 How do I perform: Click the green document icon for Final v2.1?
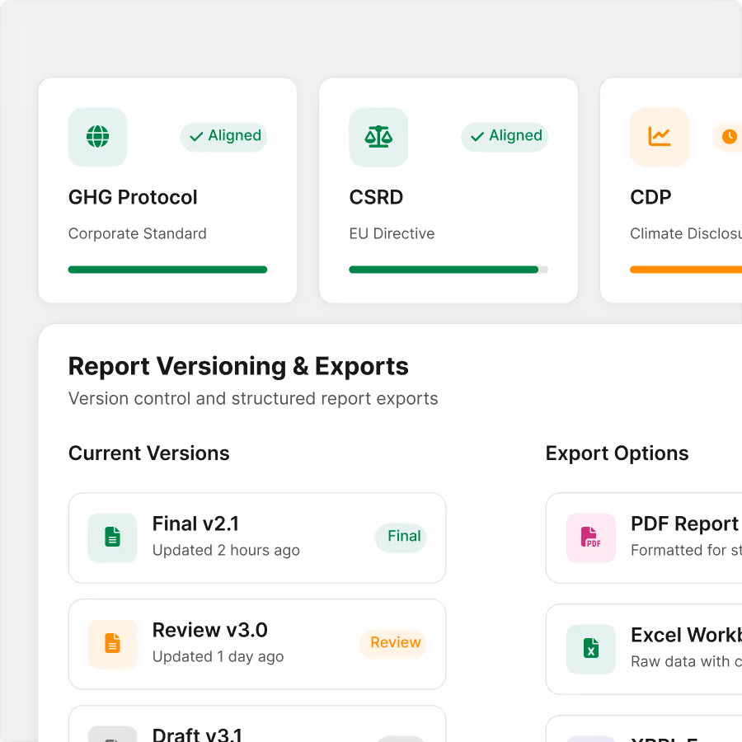click(x=112, y=537)
